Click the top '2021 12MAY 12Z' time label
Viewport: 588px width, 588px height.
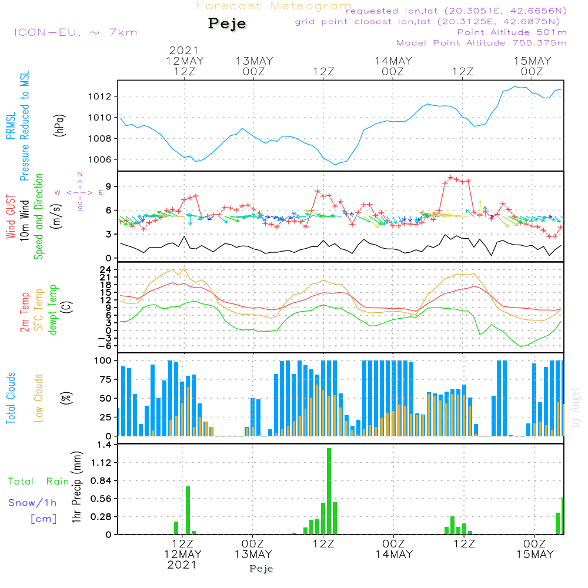click(185, 61)
